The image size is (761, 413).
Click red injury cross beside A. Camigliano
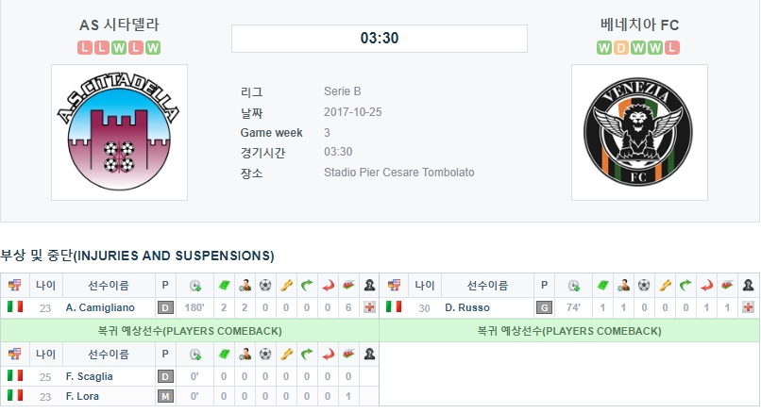pos(369,307)
